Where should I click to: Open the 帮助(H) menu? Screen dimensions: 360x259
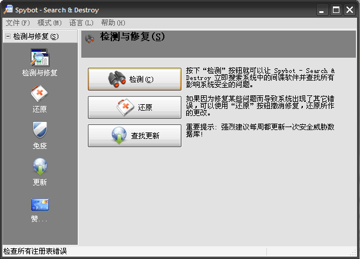click(113, 23)
